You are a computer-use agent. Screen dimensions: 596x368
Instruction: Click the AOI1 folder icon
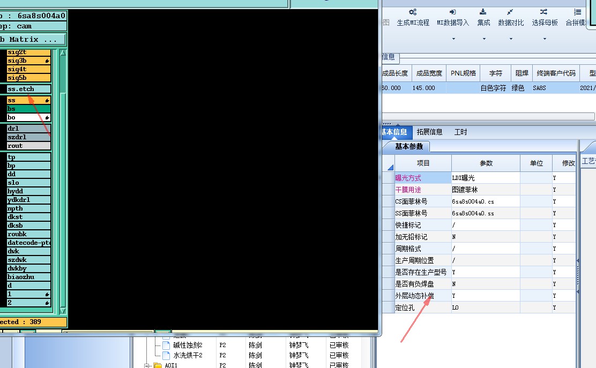pyautogui.click(x=158, y=365)
